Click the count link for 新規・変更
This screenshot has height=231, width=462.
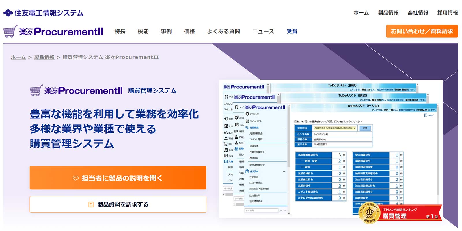coord(340,161)
